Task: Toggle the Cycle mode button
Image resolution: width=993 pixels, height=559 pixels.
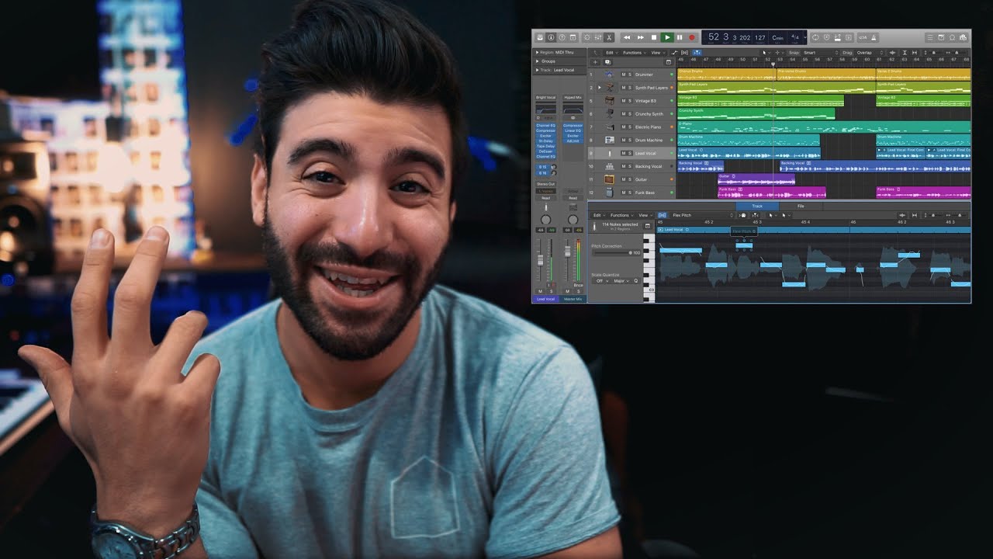Action: pyautogui.click(x=815, y=37)
